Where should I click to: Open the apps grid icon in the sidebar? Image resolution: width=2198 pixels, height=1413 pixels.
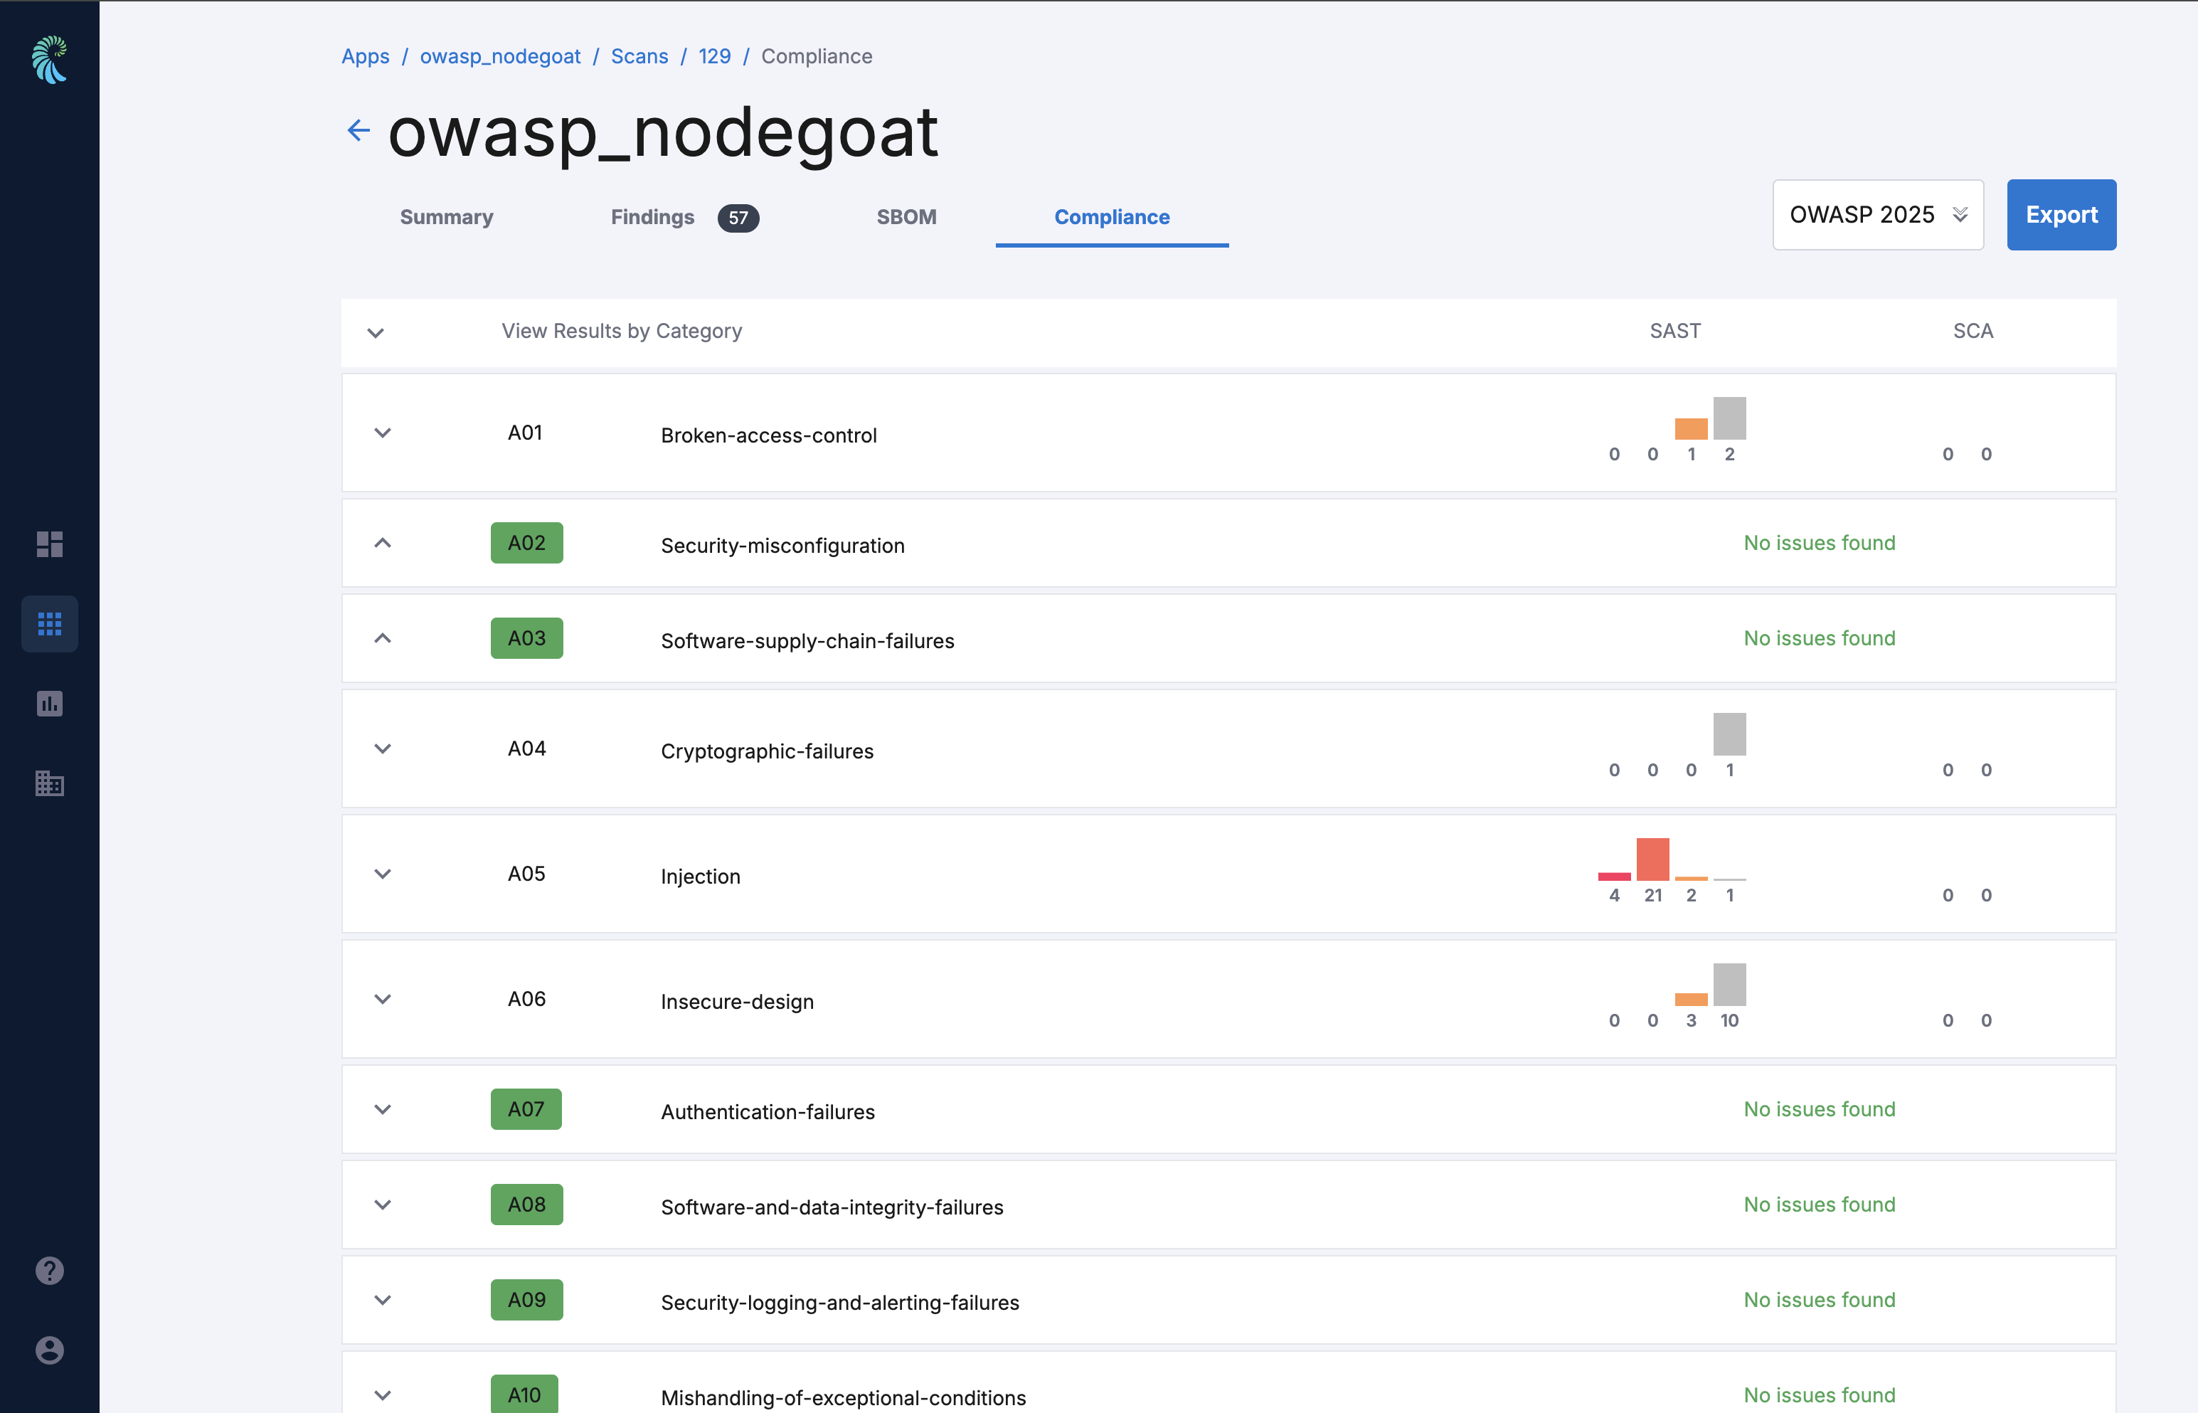point(50,624)
